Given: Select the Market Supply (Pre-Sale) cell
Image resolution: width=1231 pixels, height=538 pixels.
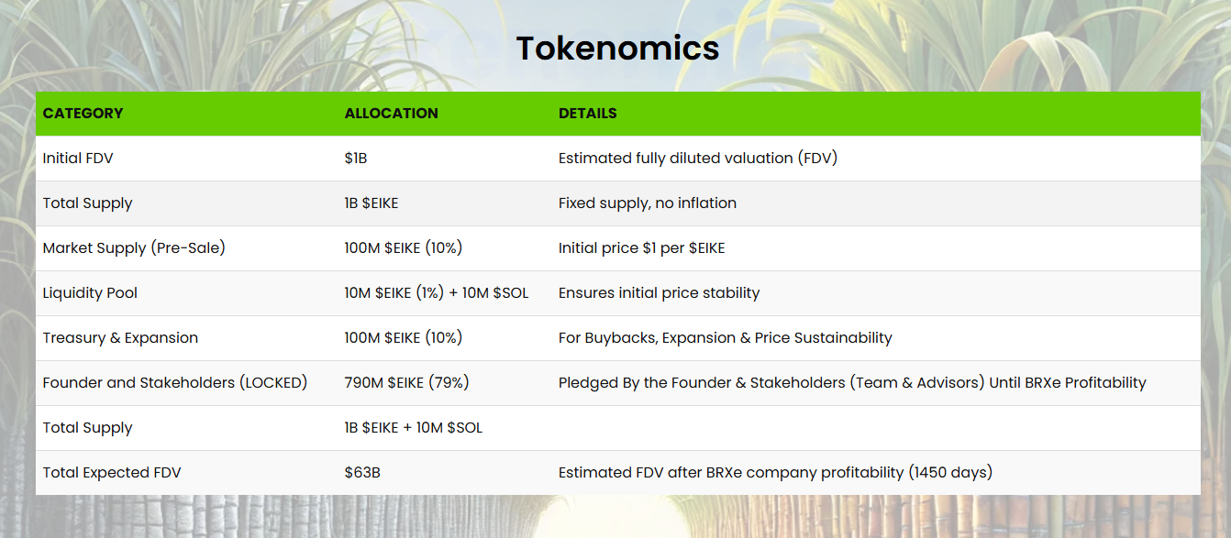Looking at the screenshot, I should 133,248.
